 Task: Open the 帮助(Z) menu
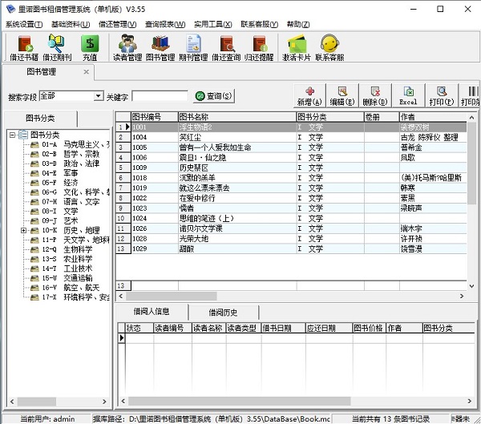[x=298, y=24]
